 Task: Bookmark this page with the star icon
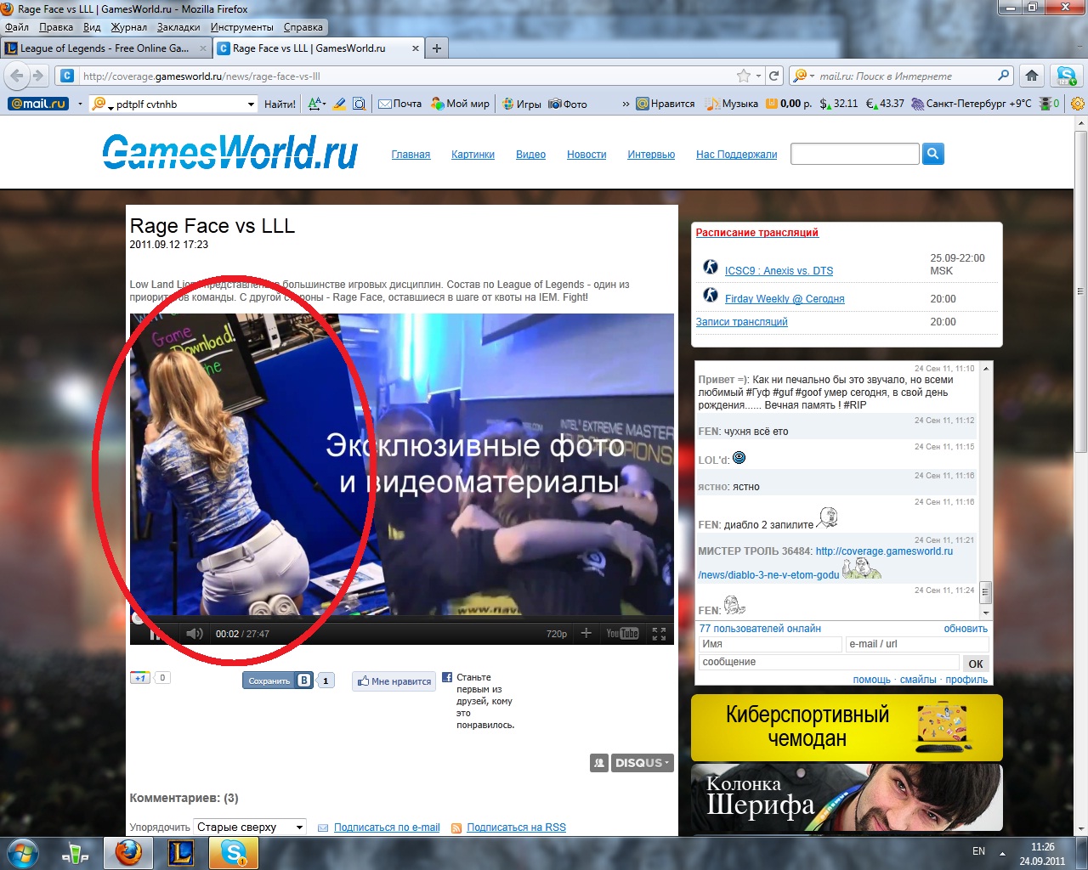[744, 76]
